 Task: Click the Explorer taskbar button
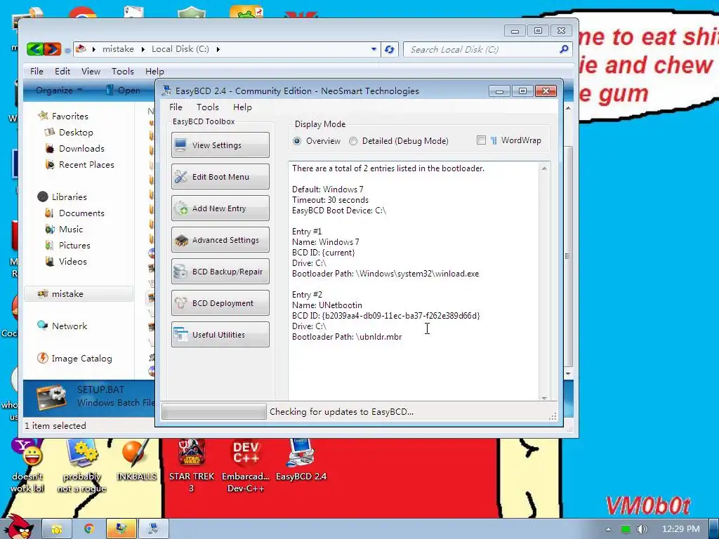pos(121,529)
